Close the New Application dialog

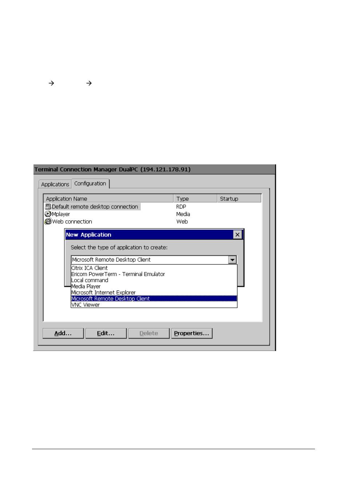(x=237, y=235)
